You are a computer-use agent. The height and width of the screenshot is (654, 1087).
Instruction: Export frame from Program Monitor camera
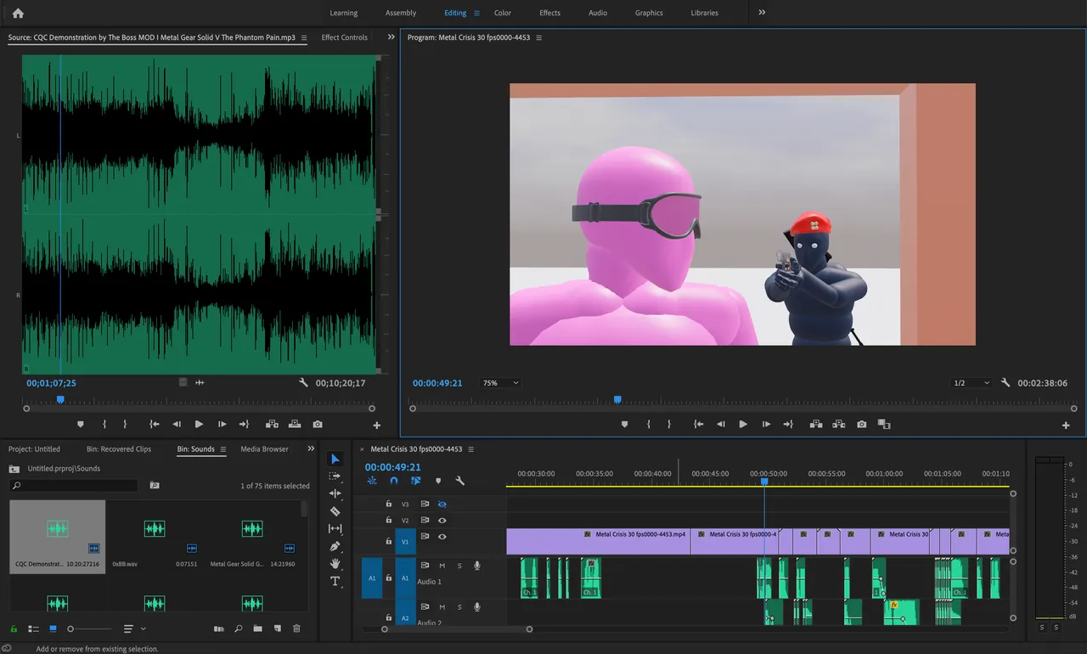tap(861, 424)
